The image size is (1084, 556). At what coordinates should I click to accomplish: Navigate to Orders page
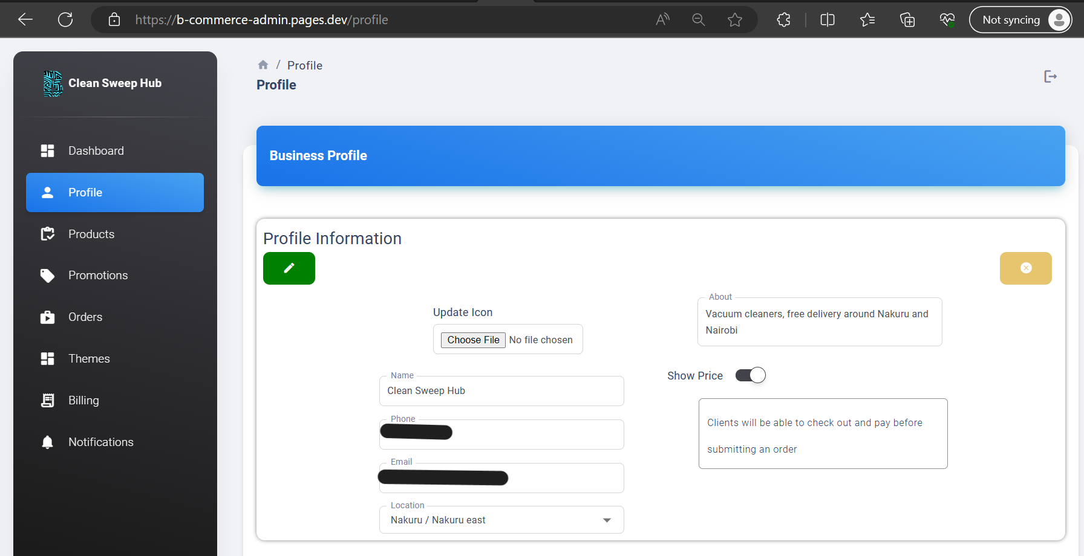point(85,317)
